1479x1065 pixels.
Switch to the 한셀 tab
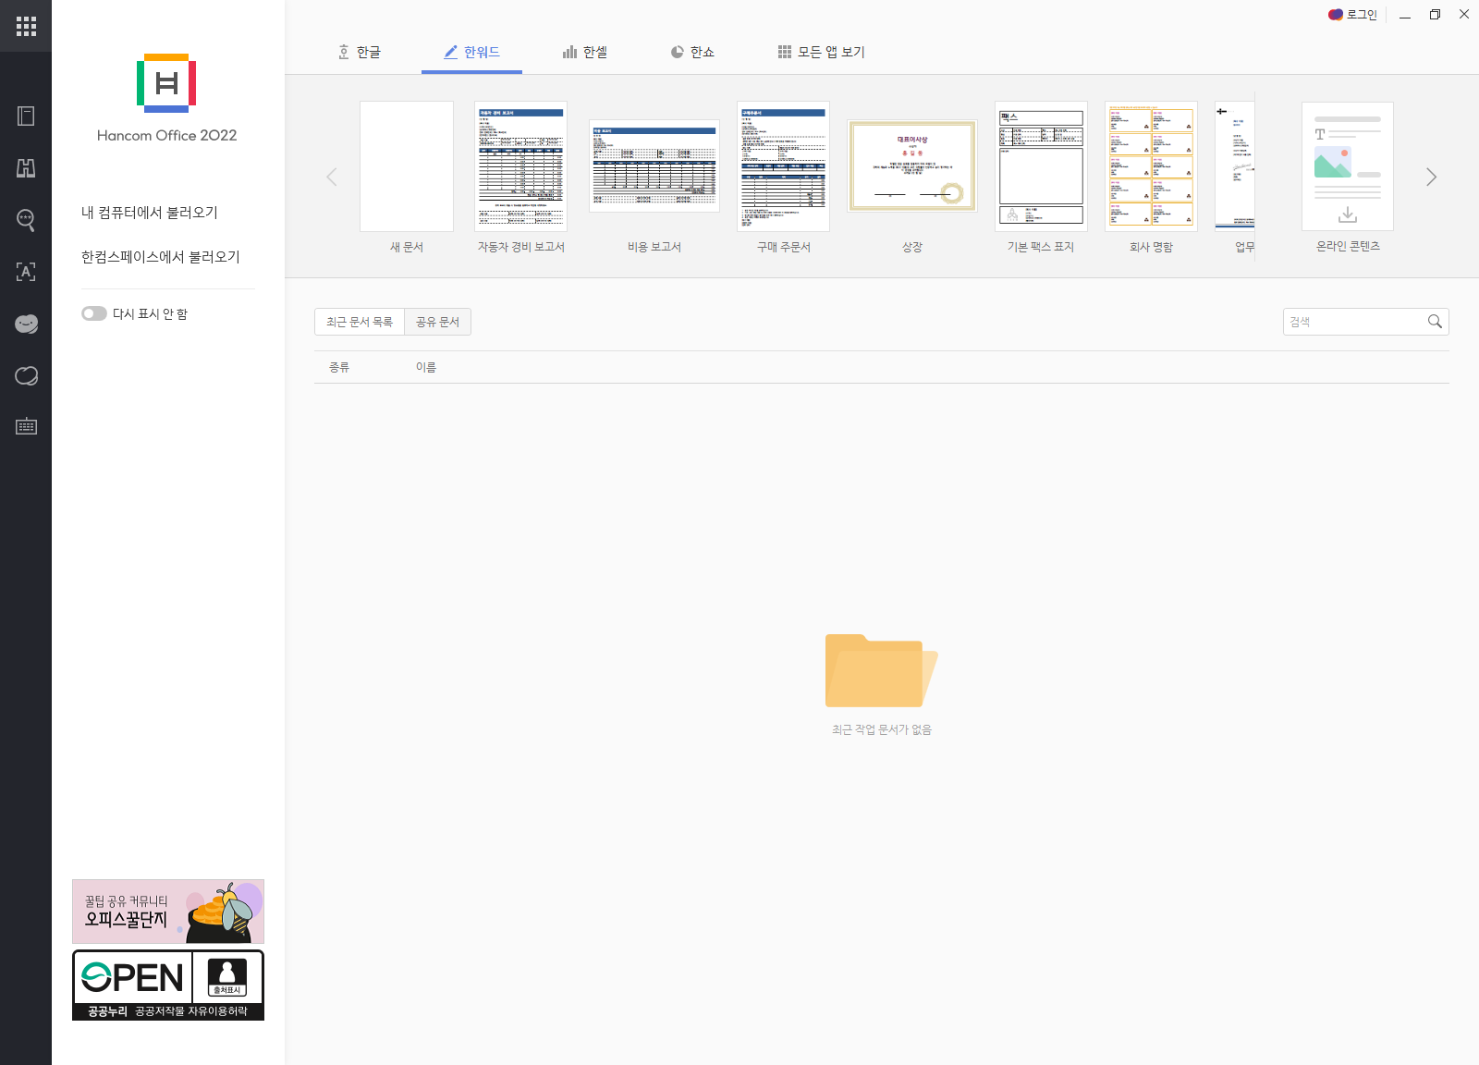click(585, 52)
